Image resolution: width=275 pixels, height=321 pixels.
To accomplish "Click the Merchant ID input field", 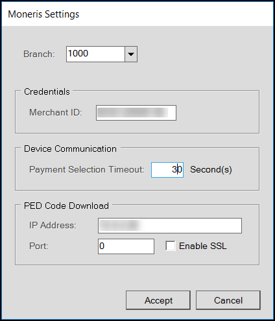I will click(136, 113).
